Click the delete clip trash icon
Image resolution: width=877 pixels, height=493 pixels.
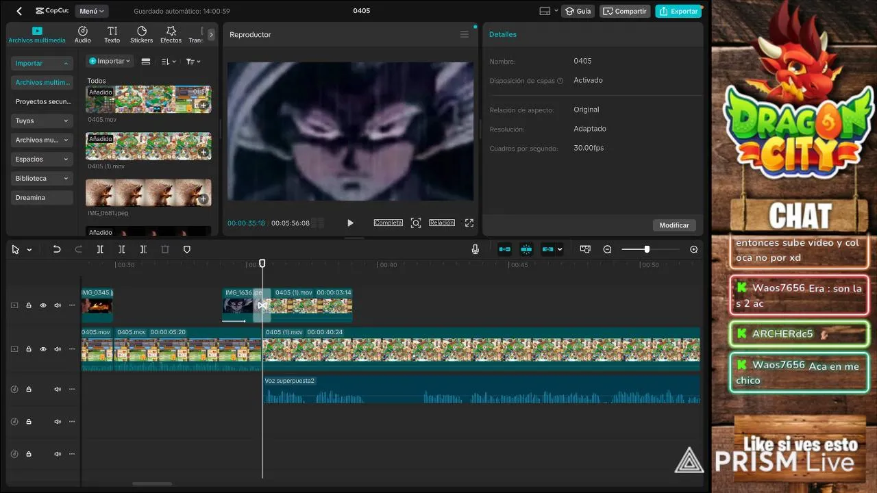click(x=165, y=250)
